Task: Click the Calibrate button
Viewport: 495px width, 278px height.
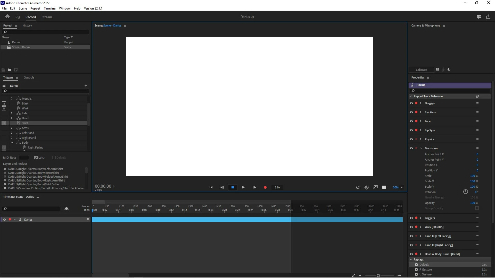Action: 421,70
